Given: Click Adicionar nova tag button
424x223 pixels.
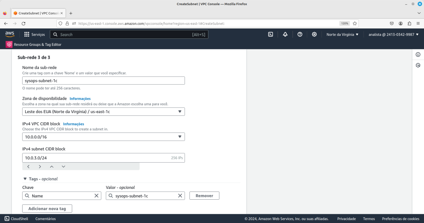Looking at the screenshot, I should pos(47,209).
